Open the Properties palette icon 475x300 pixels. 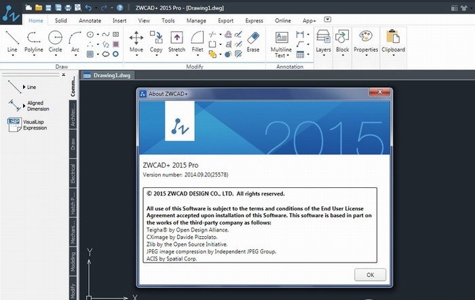click(366, 39)
